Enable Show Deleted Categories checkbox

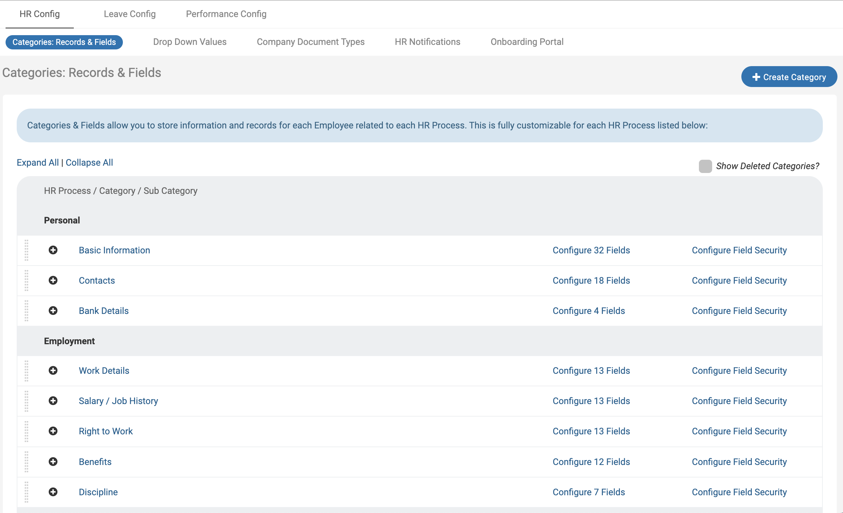(706, 166)
